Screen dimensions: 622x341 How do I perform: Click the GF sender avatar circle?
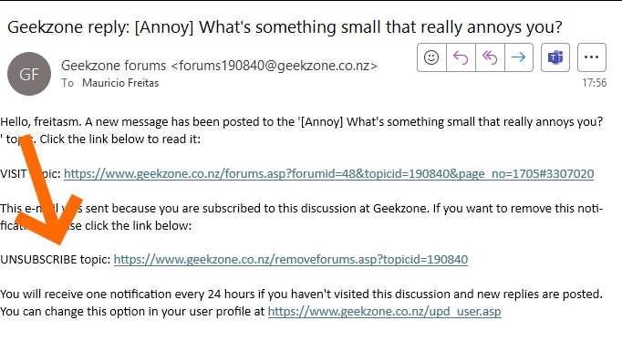(x=29, y=74)
